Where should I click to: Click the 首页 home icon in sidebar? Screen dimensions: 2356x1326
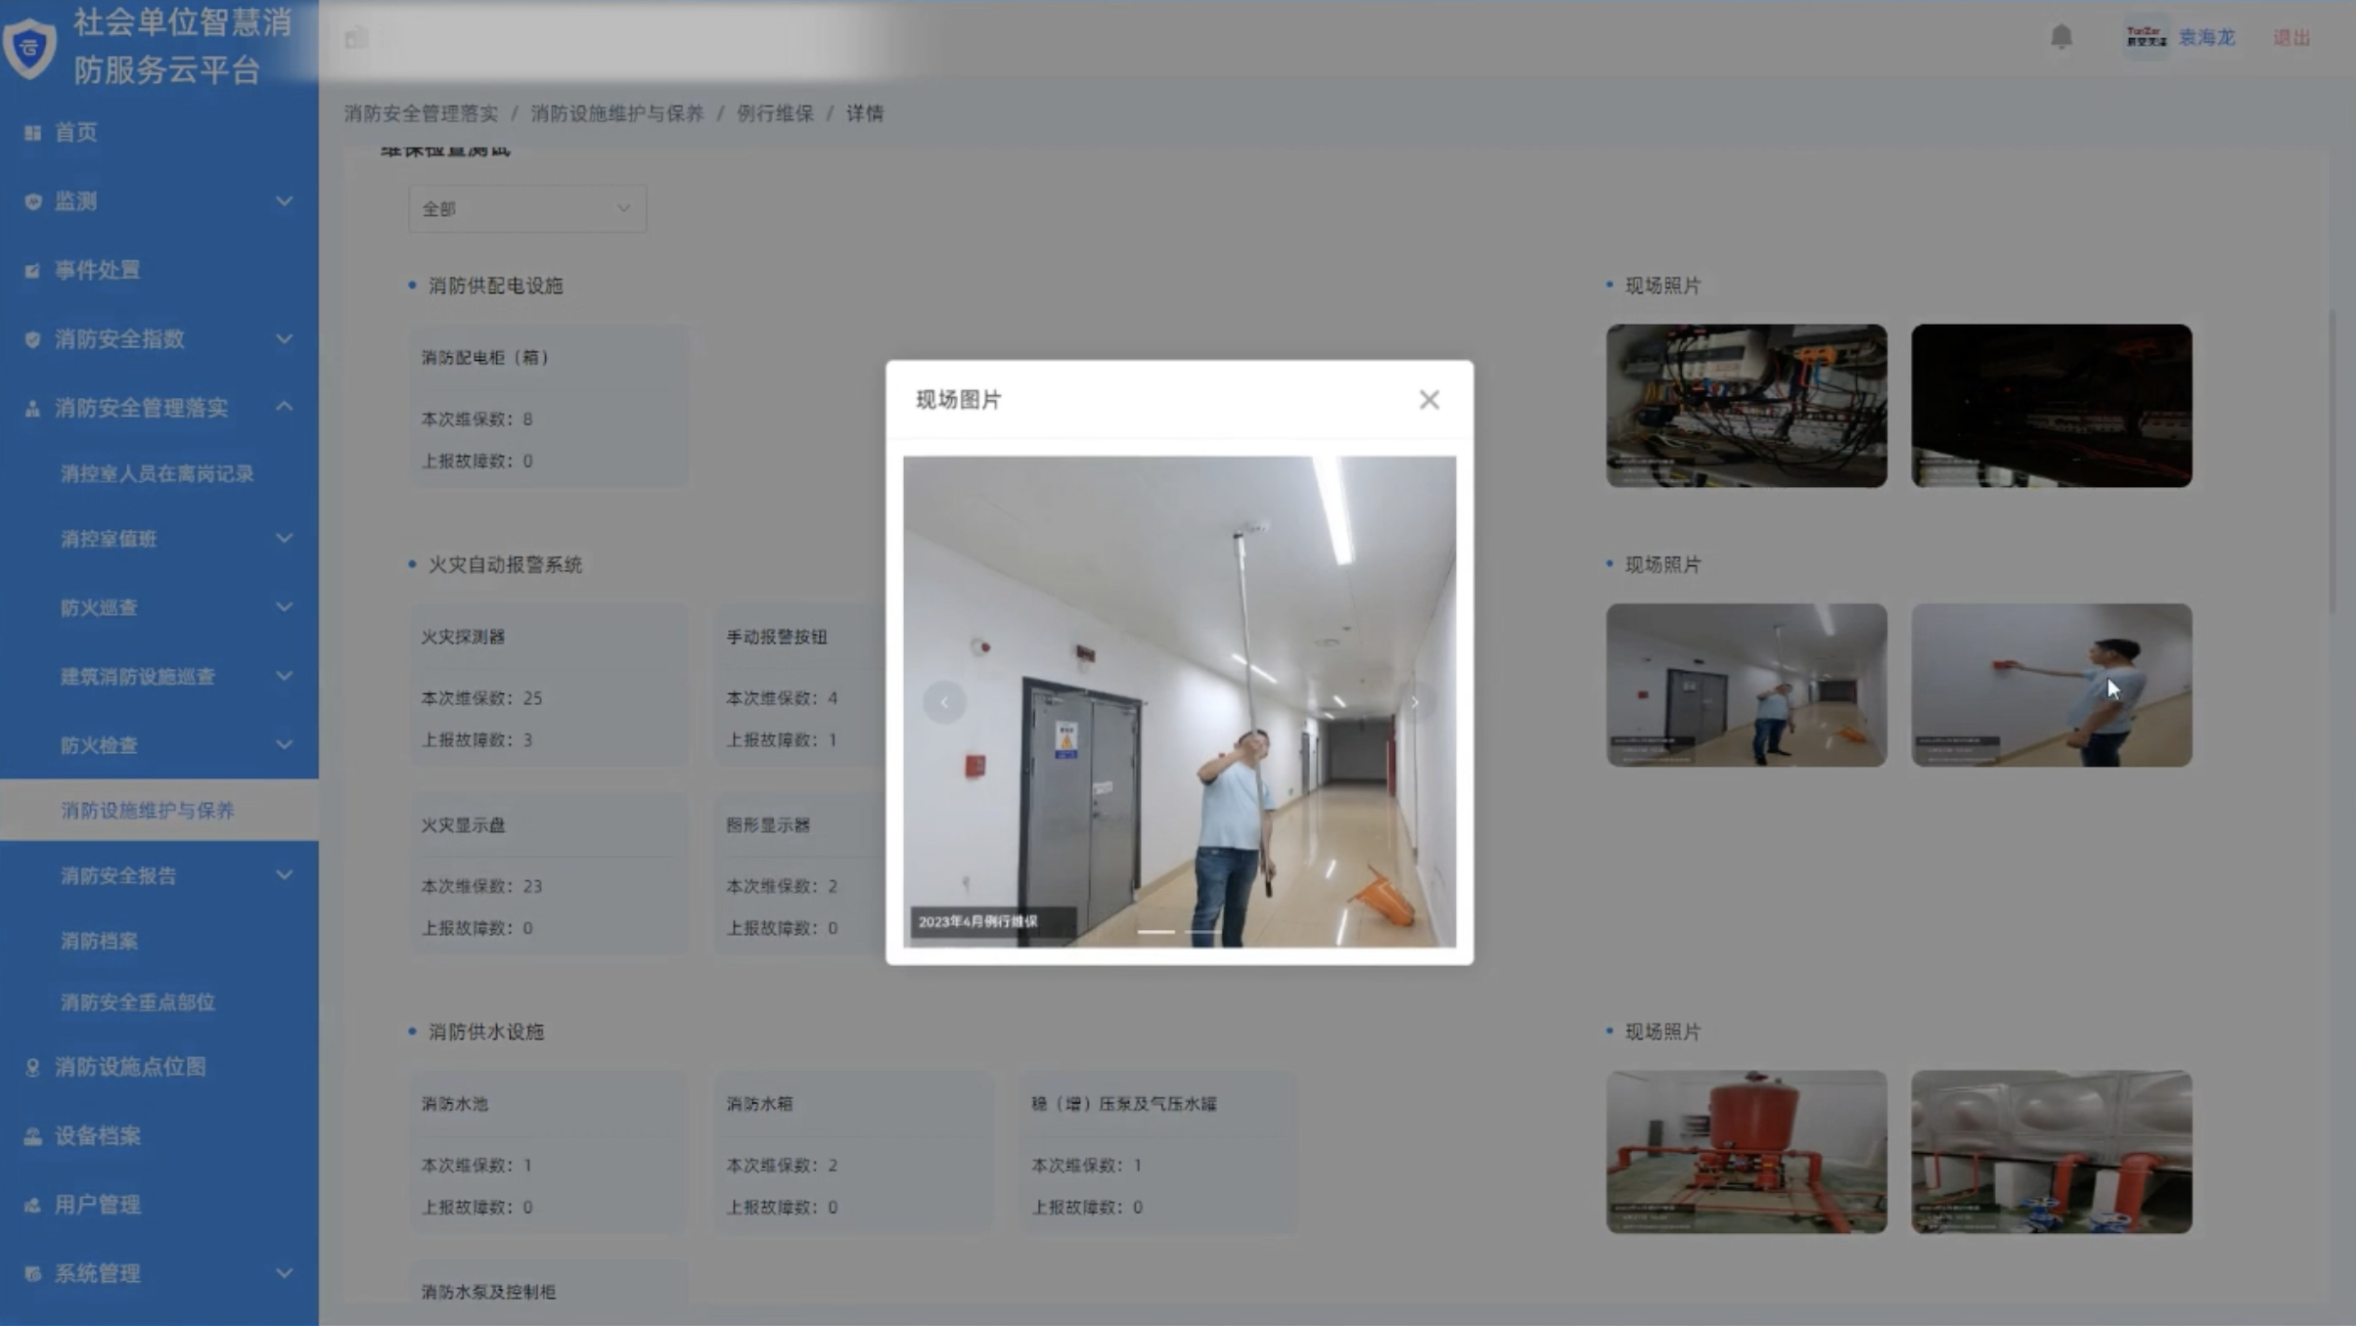tap(32, 132)
